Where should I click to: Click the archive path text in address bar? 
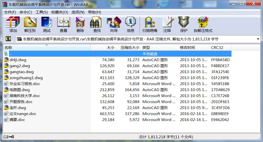(x=121, y=39)
